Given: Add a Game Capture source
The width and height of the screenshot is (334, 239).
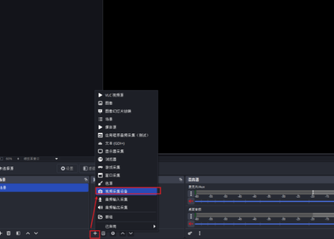Looking at the screenshot, I should [127, 168].
